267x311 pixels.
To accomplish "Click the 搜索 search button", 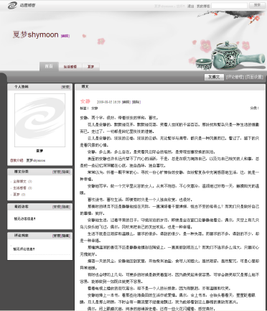I will click(257, 5).
